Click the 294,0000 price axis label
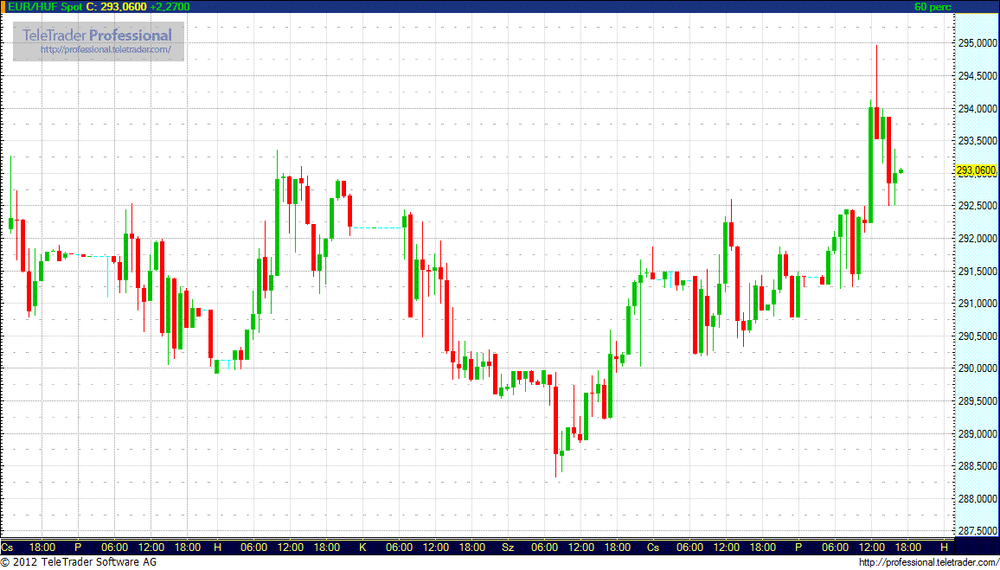 [x=977, y=108]
